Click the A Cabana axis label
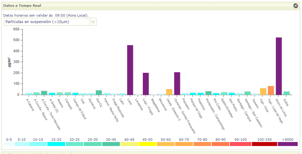The height and width of the screenshot is (154, 302). pyautogui.click(x=30, y=104)
